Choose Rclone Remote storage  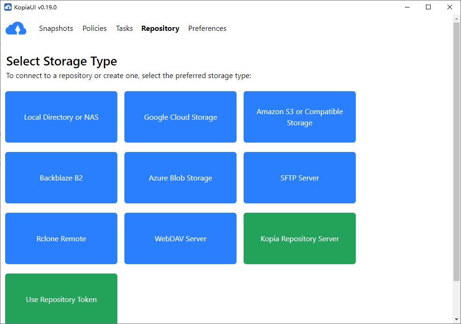pos(61,238)
